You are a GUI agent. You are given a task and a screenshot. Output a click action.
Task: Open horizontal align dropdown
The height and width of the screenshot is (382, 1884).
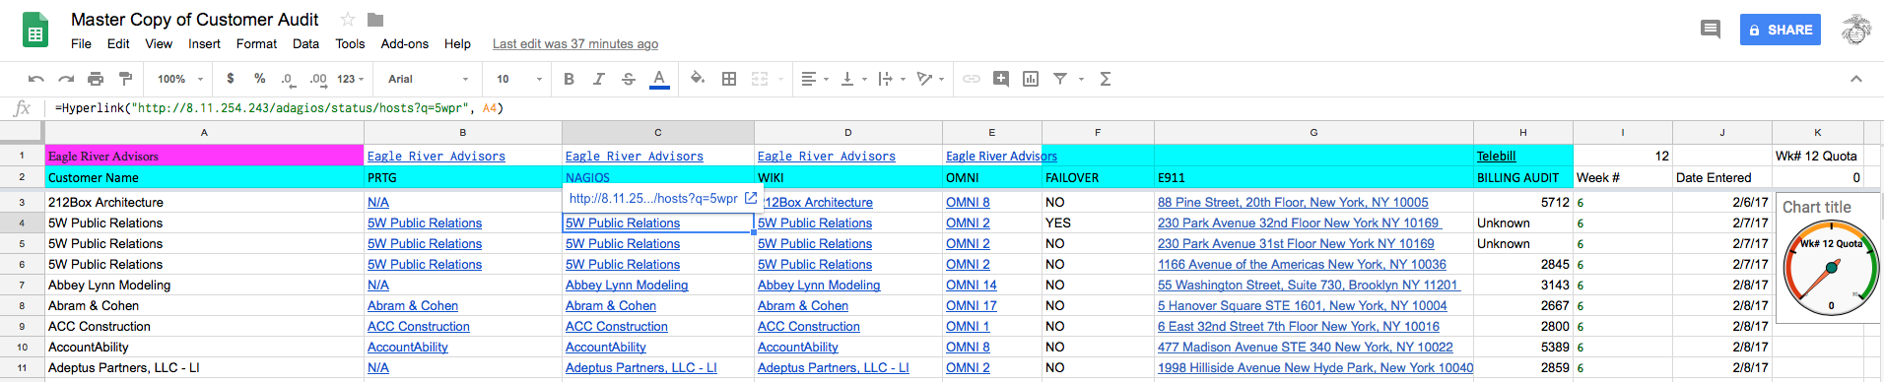coord(814,79)
